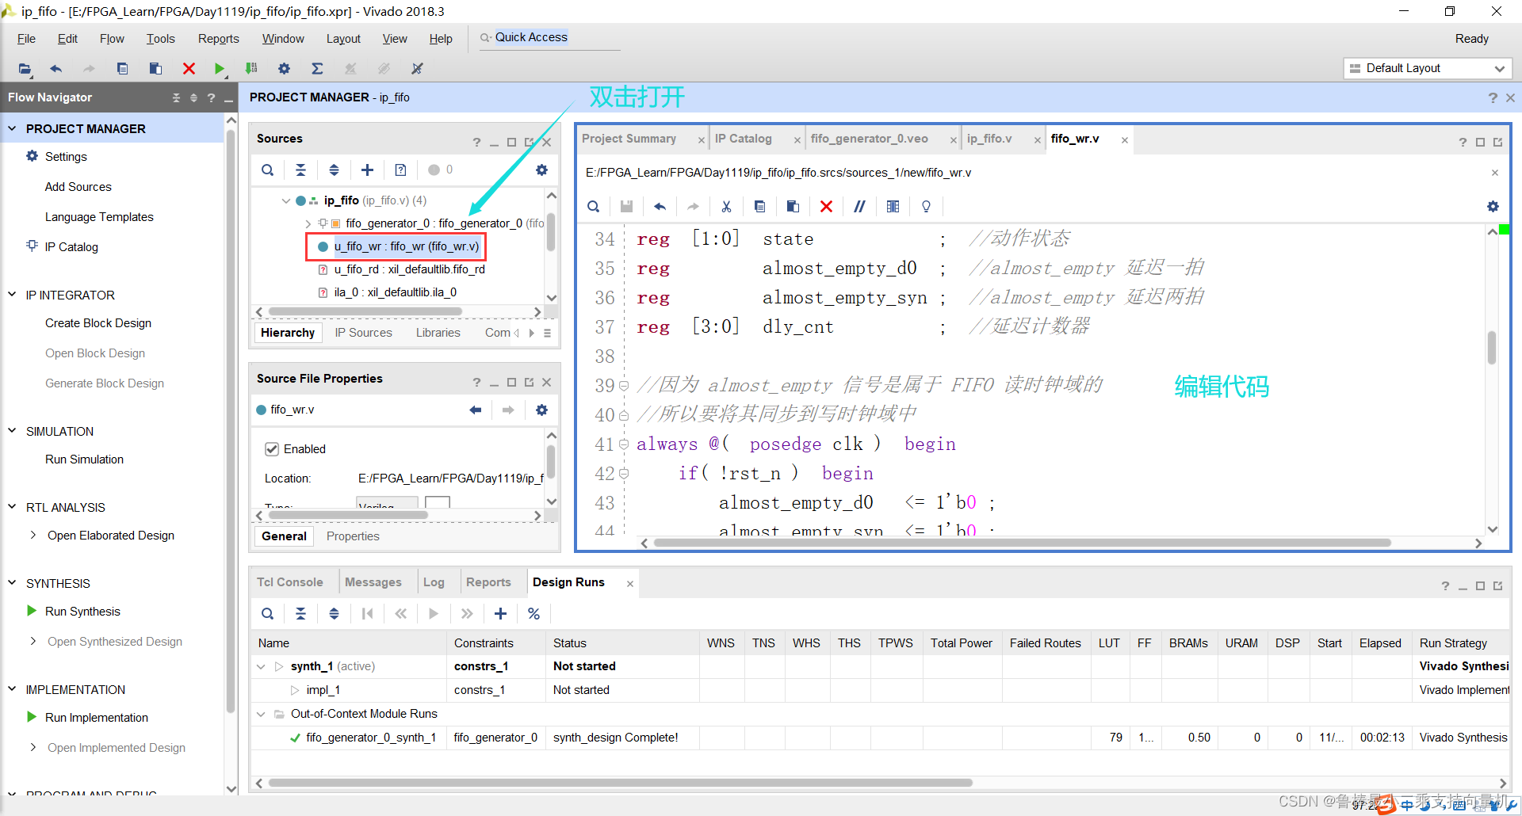Screen dimensions: 1522x816
Task: Click the Open Project toolbar icon
Action: pyautogui.click(x=25, y=69)
